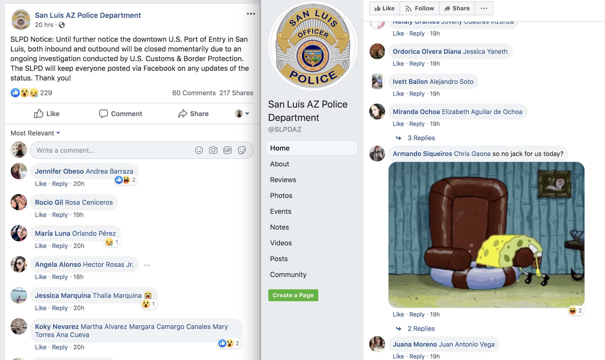Toggle Follow for the page
The width and height of the screenshot is (605, 360).
[x=420, y=8]
